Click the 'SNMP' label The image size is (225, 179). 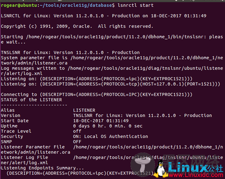click(7, 142)
